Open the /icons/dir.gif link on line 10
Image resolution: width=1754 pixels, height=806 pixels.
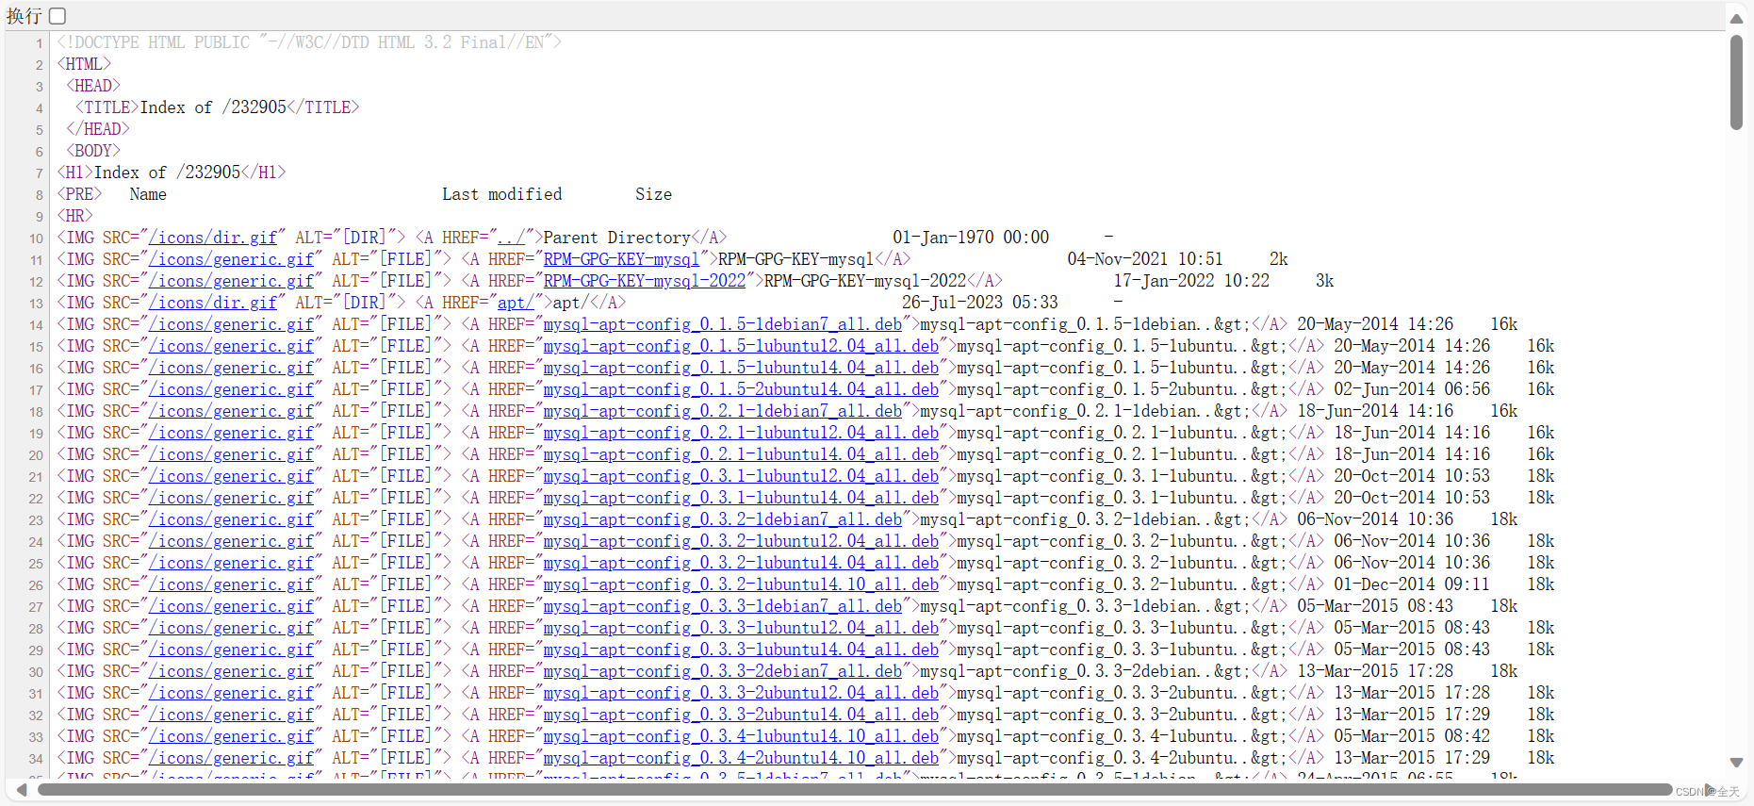213,238
